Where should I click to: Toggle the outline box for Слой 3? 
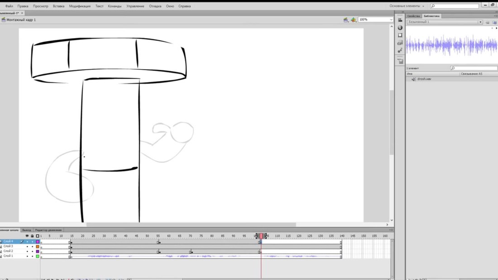(x=38, y=246)
